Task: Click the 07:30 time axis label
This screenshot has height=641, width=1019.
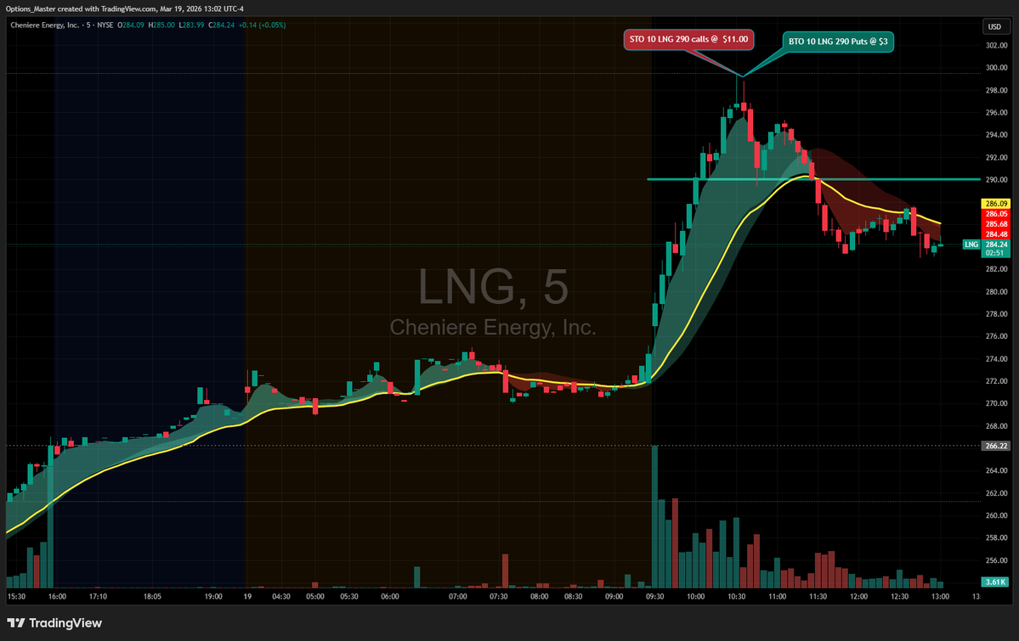Action: [x=499, y=596]
